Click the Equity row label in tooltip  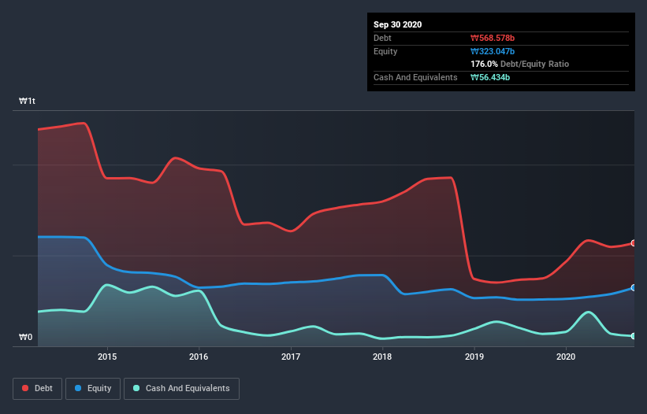coord(385,51)
